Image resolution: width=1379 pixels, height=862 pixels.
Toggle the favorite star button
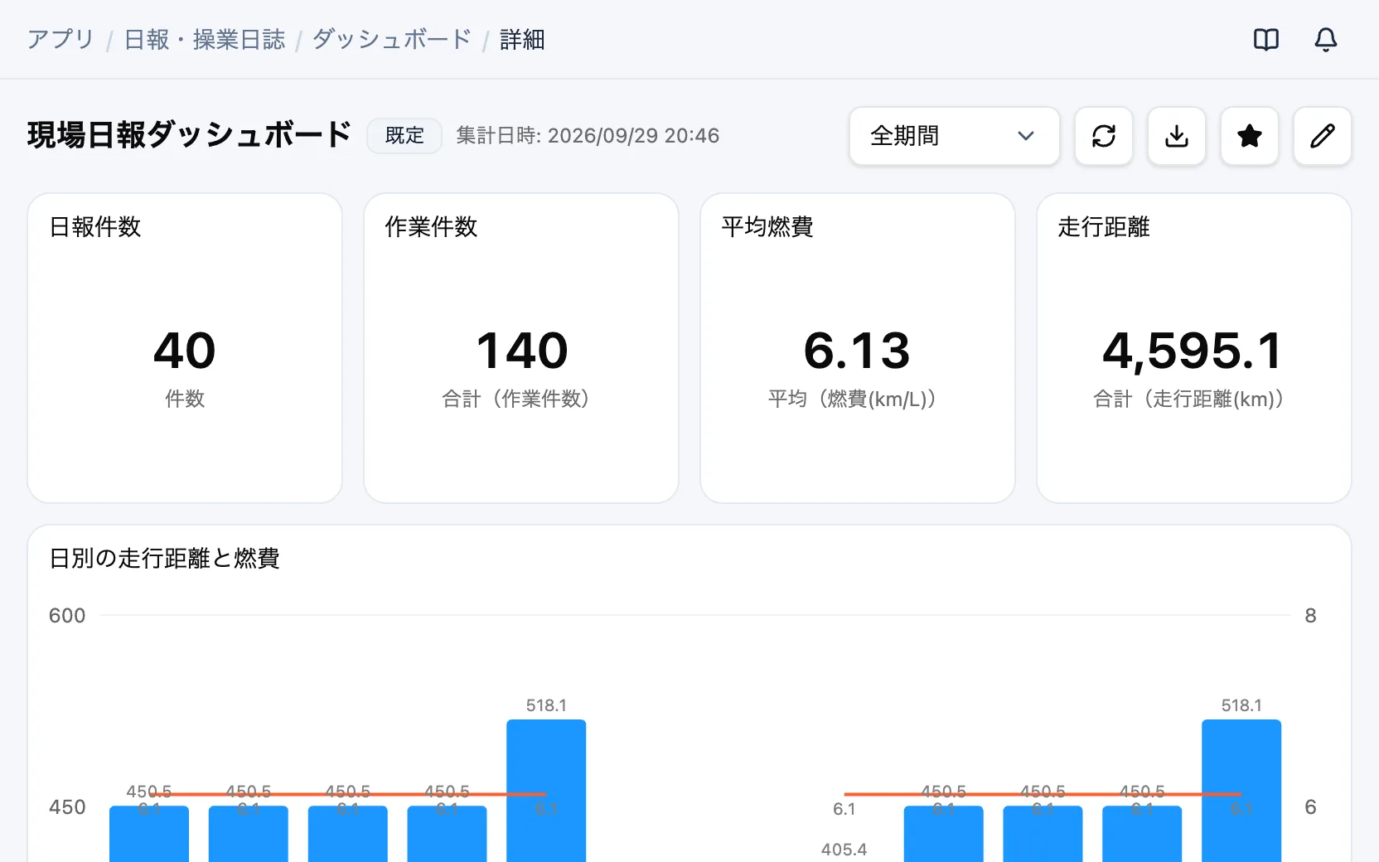click(1250, 136)
